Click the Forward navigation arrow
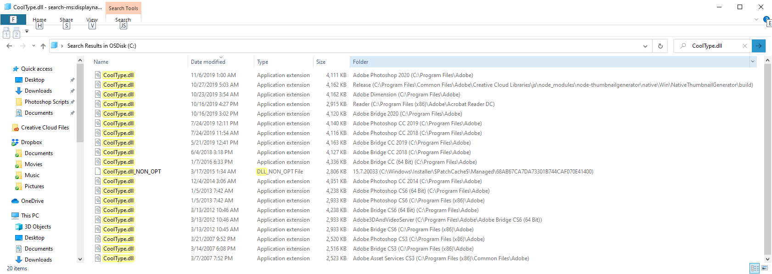 pos(23,46)
